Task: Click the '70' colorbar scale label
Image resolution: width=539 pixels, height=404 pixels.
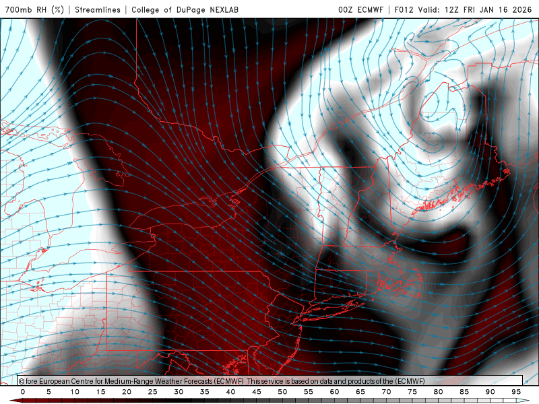Action: (x=386, y=392)
